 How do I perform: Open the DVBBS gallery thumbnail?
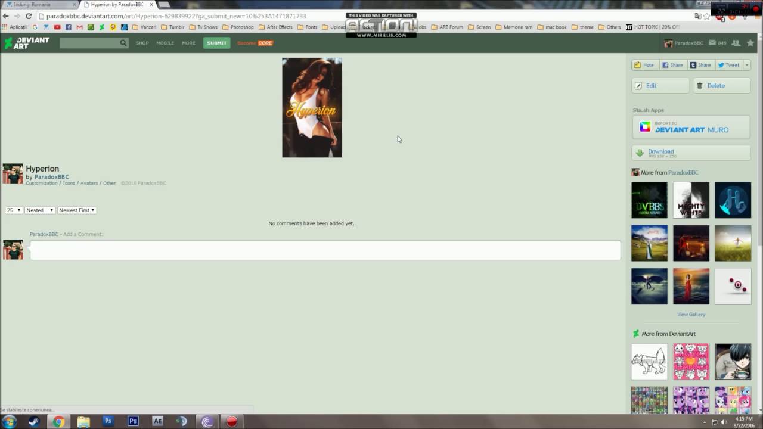649,200
